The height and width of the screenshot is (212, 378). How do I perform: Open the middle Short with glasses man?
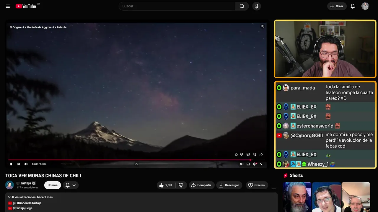[x=326, y=197]
